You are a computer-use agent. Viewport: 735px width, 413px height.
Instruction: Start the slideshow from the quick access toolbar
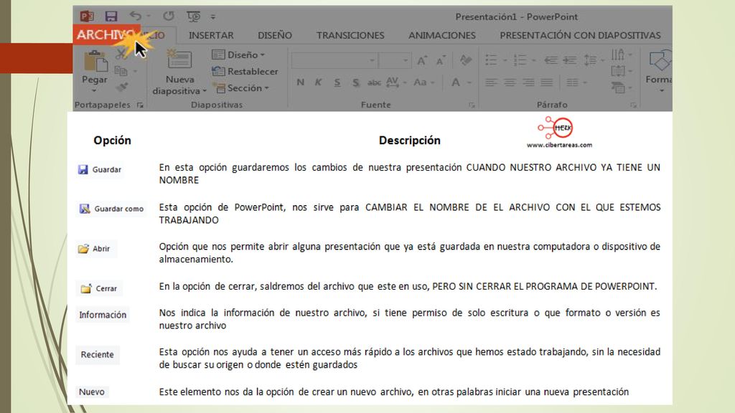193,17
